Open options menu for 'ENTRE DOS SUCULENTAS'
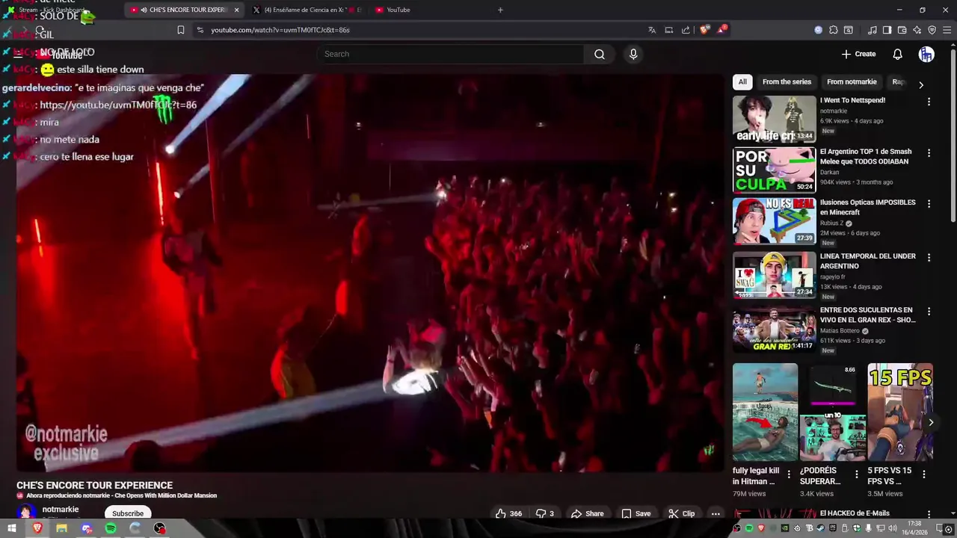This screenshot has width=957, height=538. pyautogui.click(x=929, y=312)
